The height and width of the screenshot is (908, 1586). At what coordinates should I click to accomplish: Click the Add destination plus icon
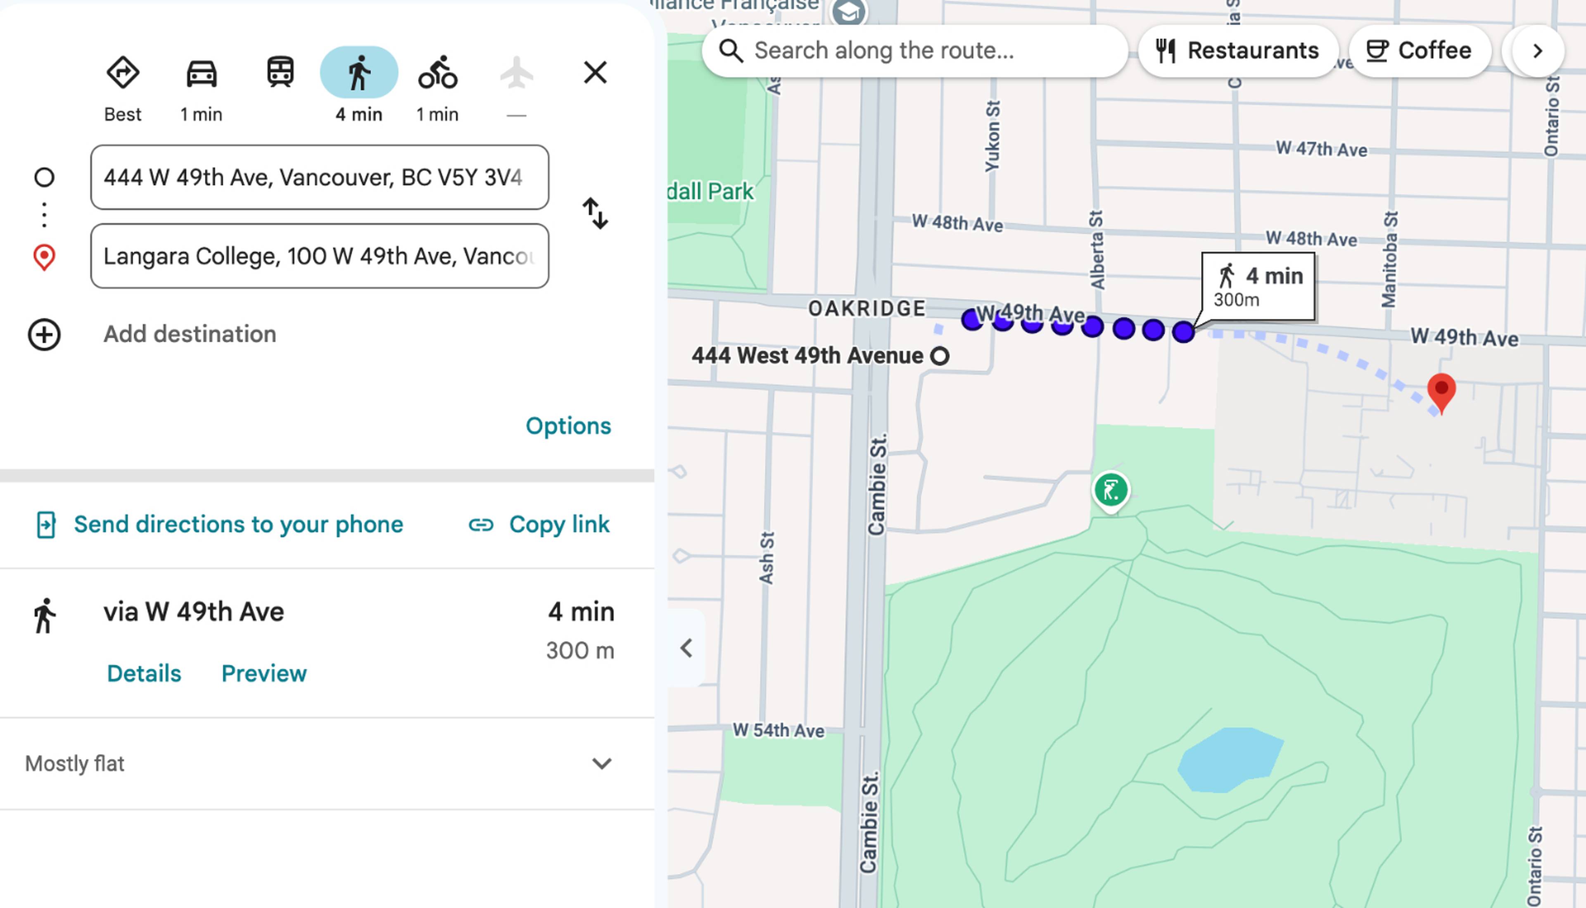click(x=44, y=335)
